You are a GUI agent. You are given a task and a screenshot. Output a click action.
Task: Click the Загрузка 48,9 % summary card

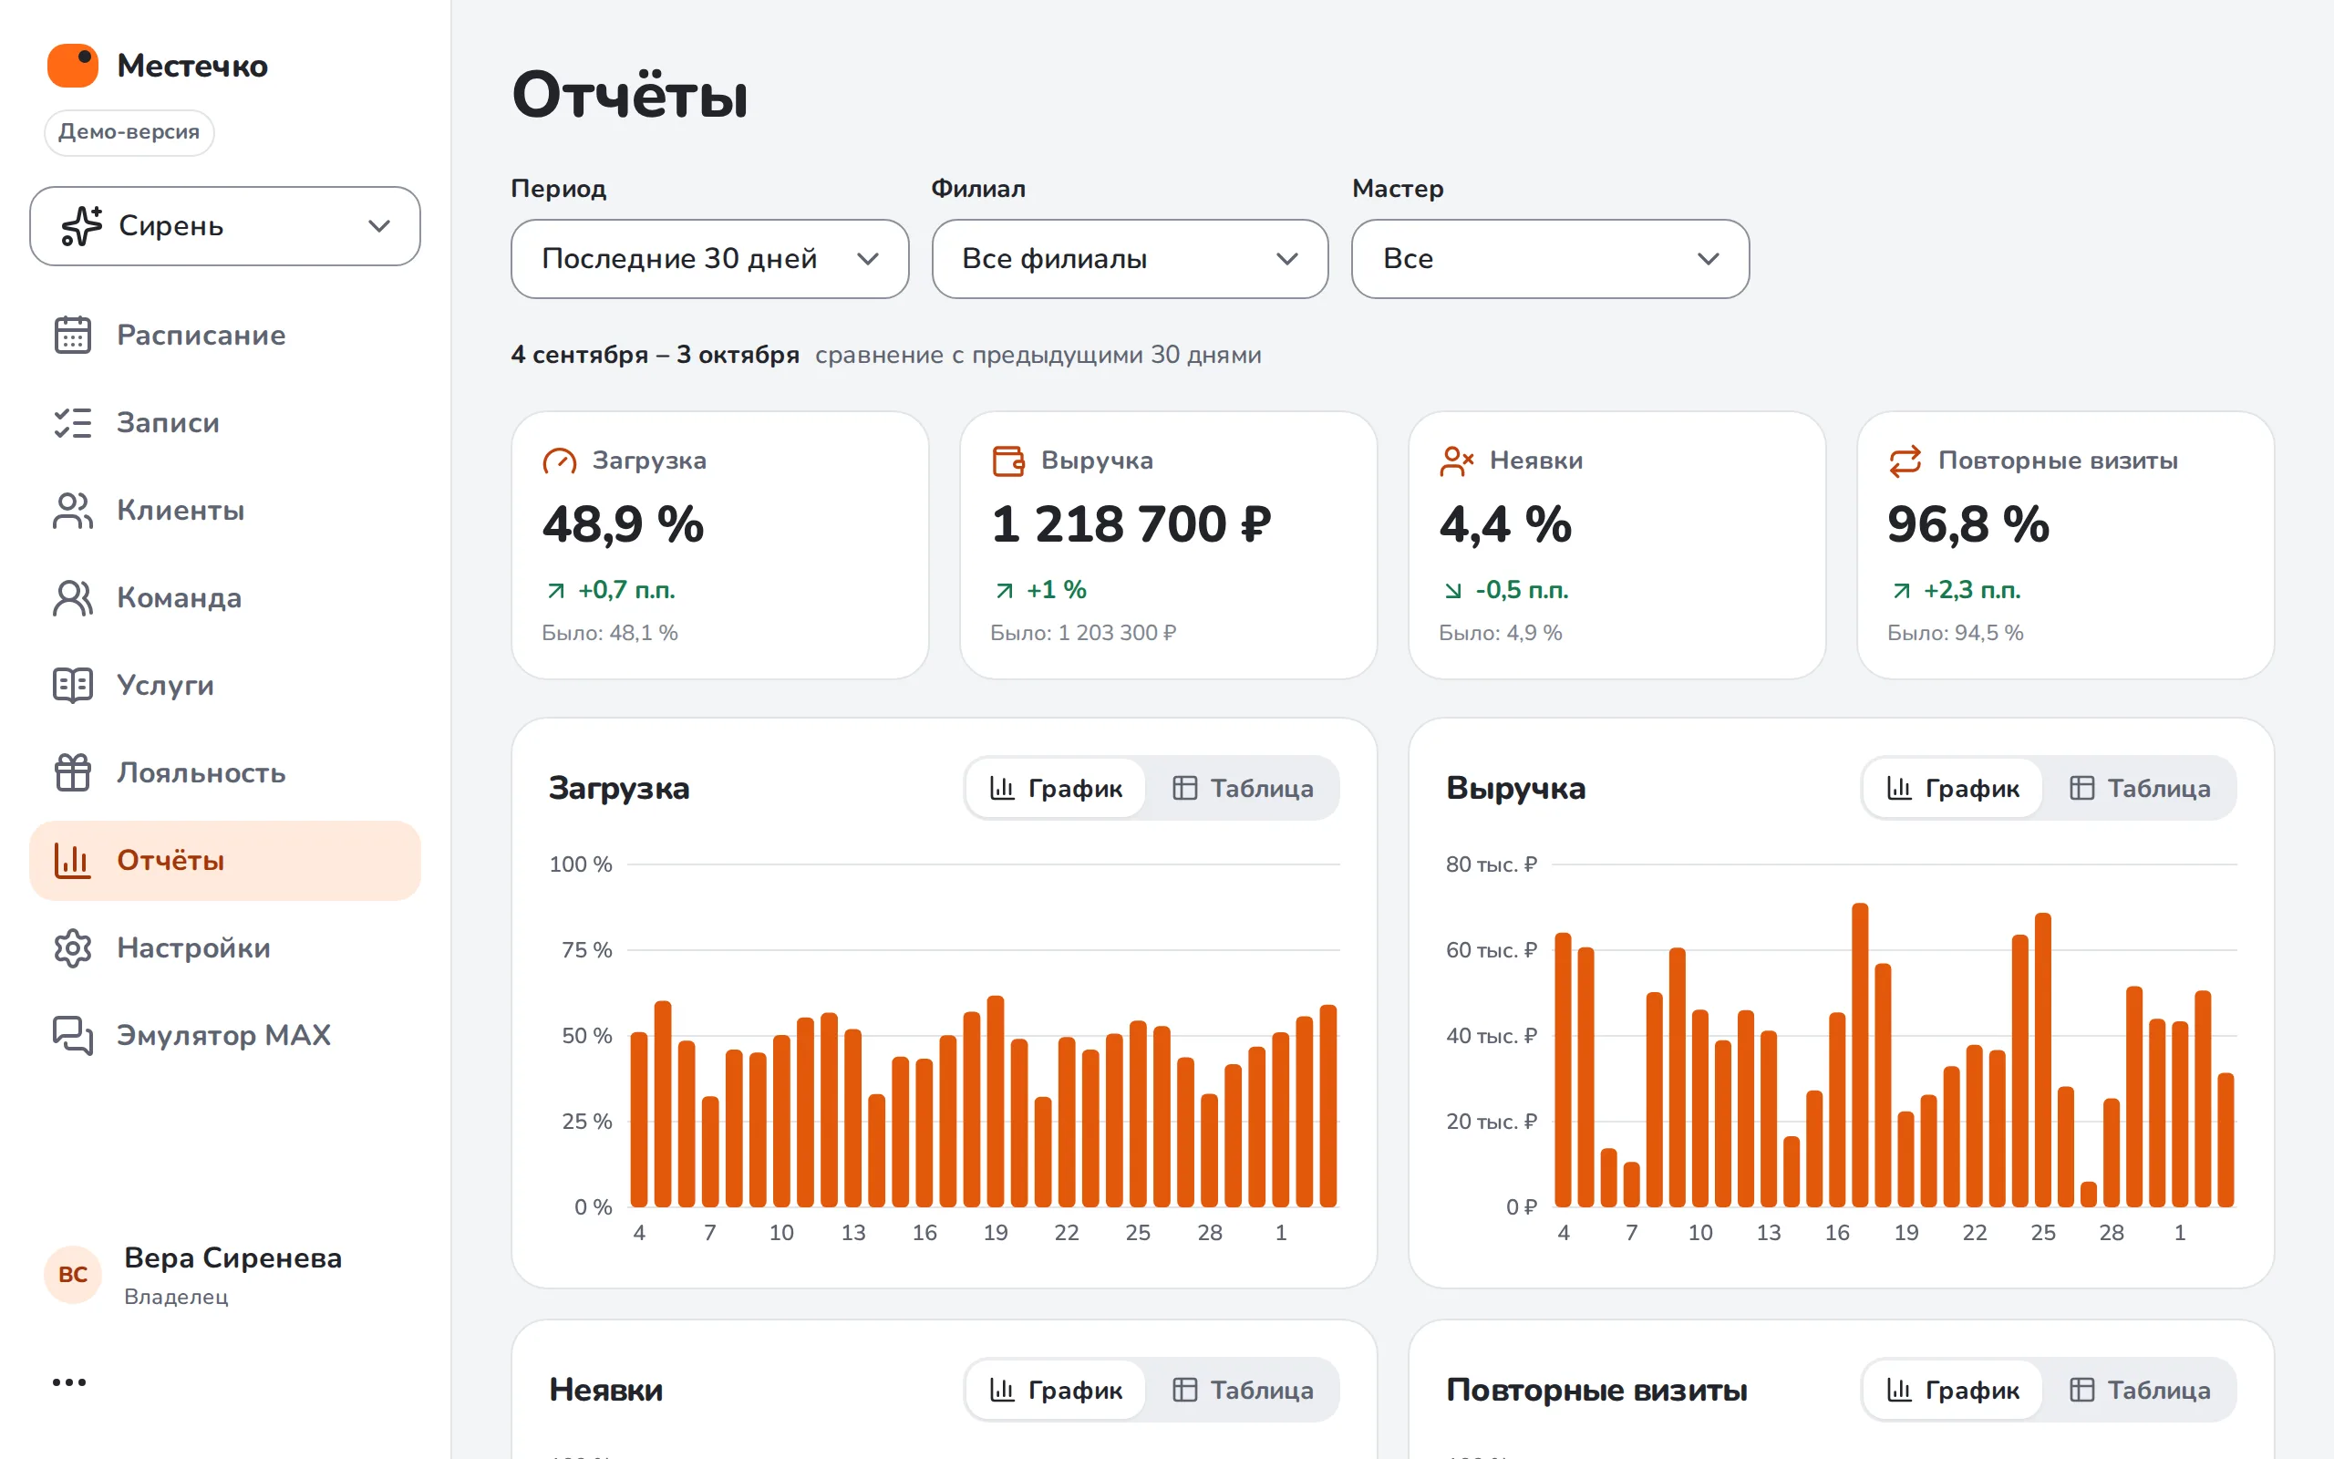point(719,545)
